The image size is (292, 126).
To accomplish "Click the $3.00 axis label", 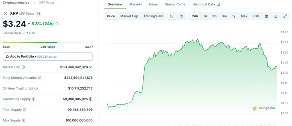I will click(x=284, y=113).
